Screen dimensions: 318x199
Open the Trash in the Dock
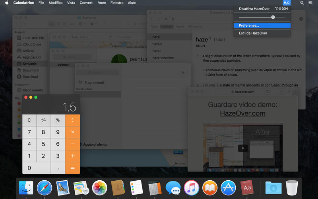click(x=292, y=188)
